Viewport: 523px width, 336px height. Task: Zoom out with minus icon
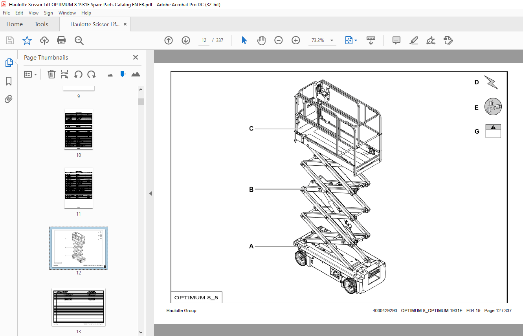[279, 40]
